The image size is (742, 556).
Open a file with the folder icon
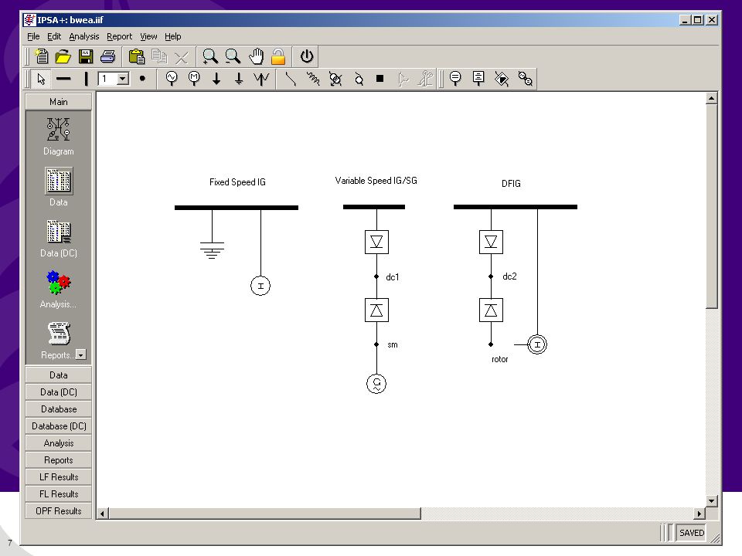point(63,56)
